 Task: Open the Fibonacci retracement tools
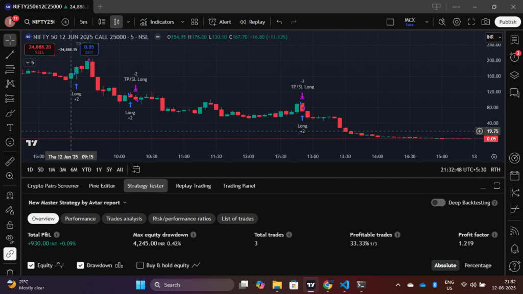[x=10, y=69]
